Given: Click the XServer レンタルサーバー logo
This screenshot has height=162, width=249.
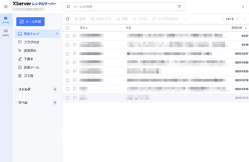Looking at the screenshot, I should pyautogui.click(x=34, y=4).
